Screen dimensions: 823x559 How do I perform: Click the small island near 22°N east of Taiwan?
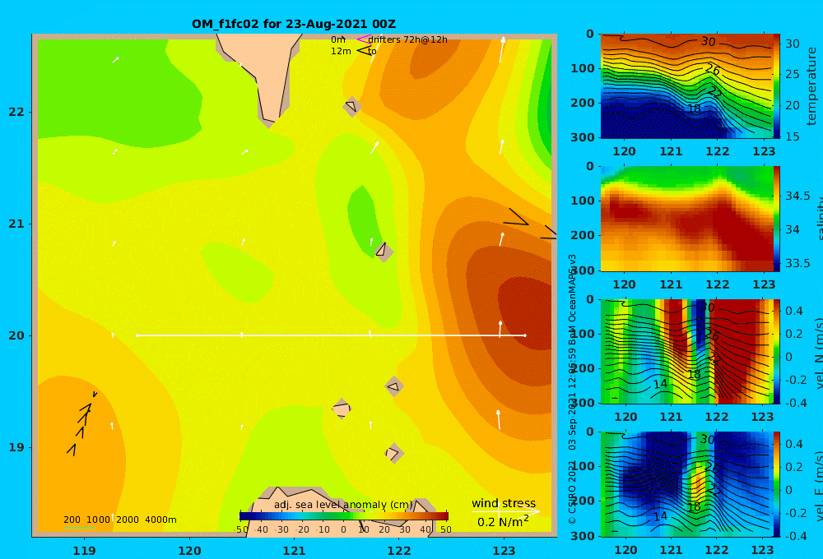tap(352, 106)
